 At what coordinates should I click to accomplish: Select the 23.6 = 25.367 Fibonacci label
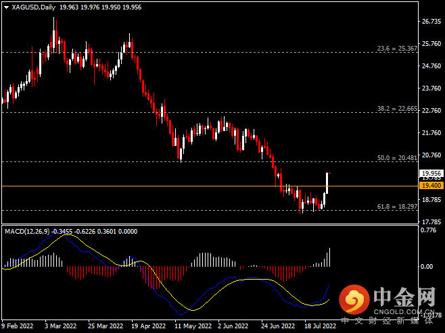pos(397,49)
